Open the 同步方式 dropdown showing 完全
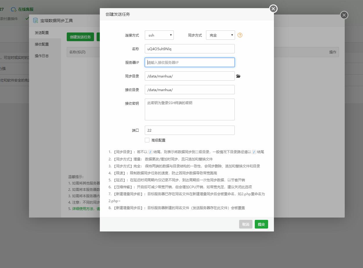 [220, 35]
